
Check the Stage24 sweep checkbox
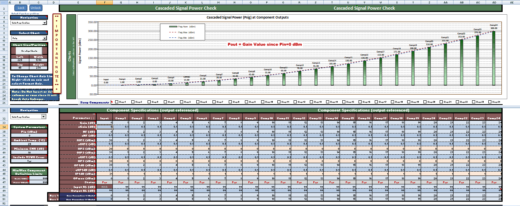pyautogui.click(x=491, y=102)
